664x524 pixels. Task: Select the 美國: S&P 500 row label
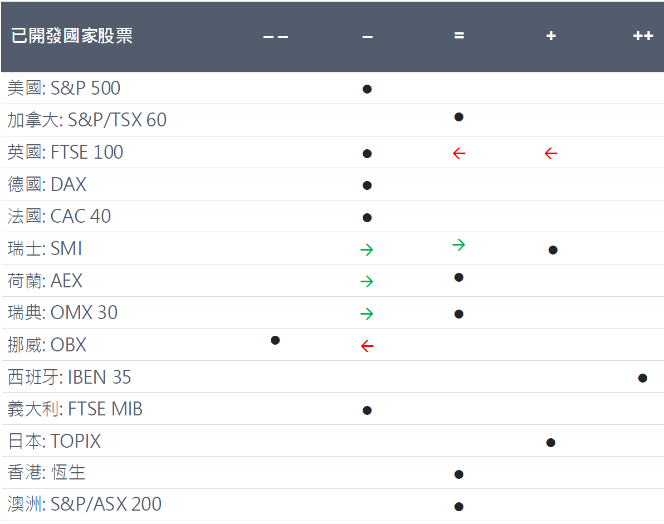pyautogui.click(x=64, y=88)
